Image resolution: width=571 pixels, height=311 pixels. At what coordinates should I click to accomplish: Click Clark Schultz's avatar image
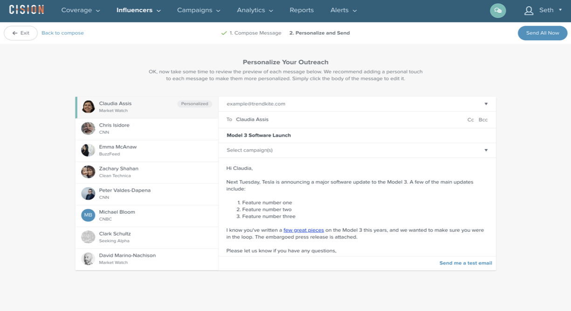tap(88, 237)
